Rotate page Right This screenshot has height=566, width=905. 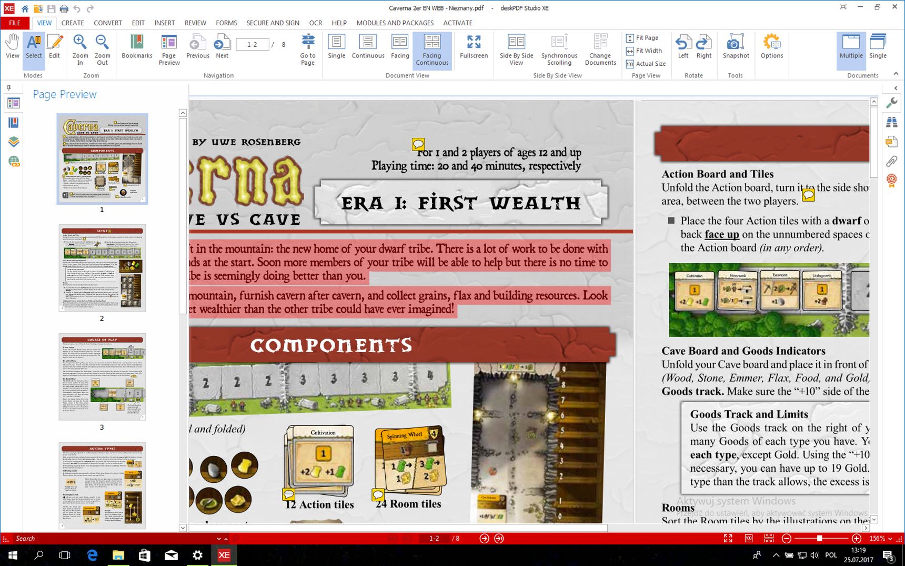[x=703, y=46]
